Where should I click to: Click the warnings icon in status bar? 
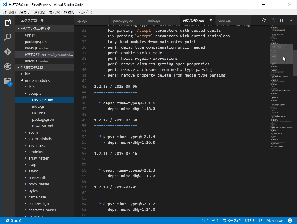pos(16,220)
